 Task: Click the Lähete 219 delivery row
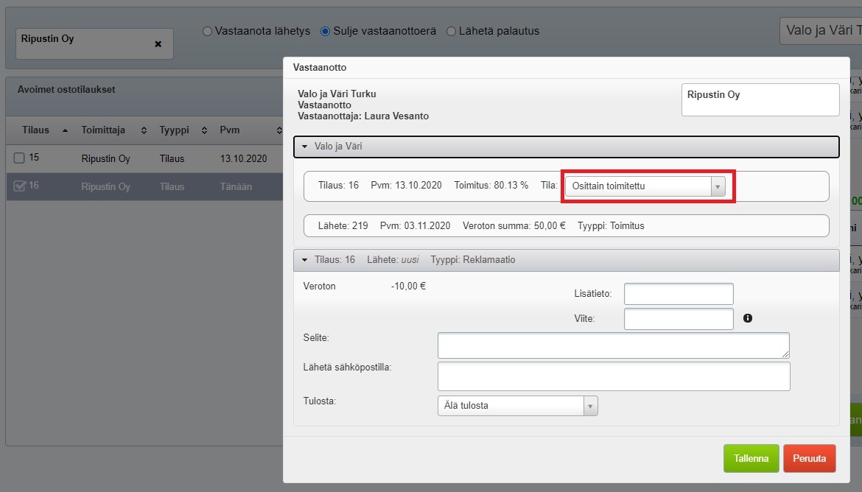pyautogui.click(x=566, y=225)
